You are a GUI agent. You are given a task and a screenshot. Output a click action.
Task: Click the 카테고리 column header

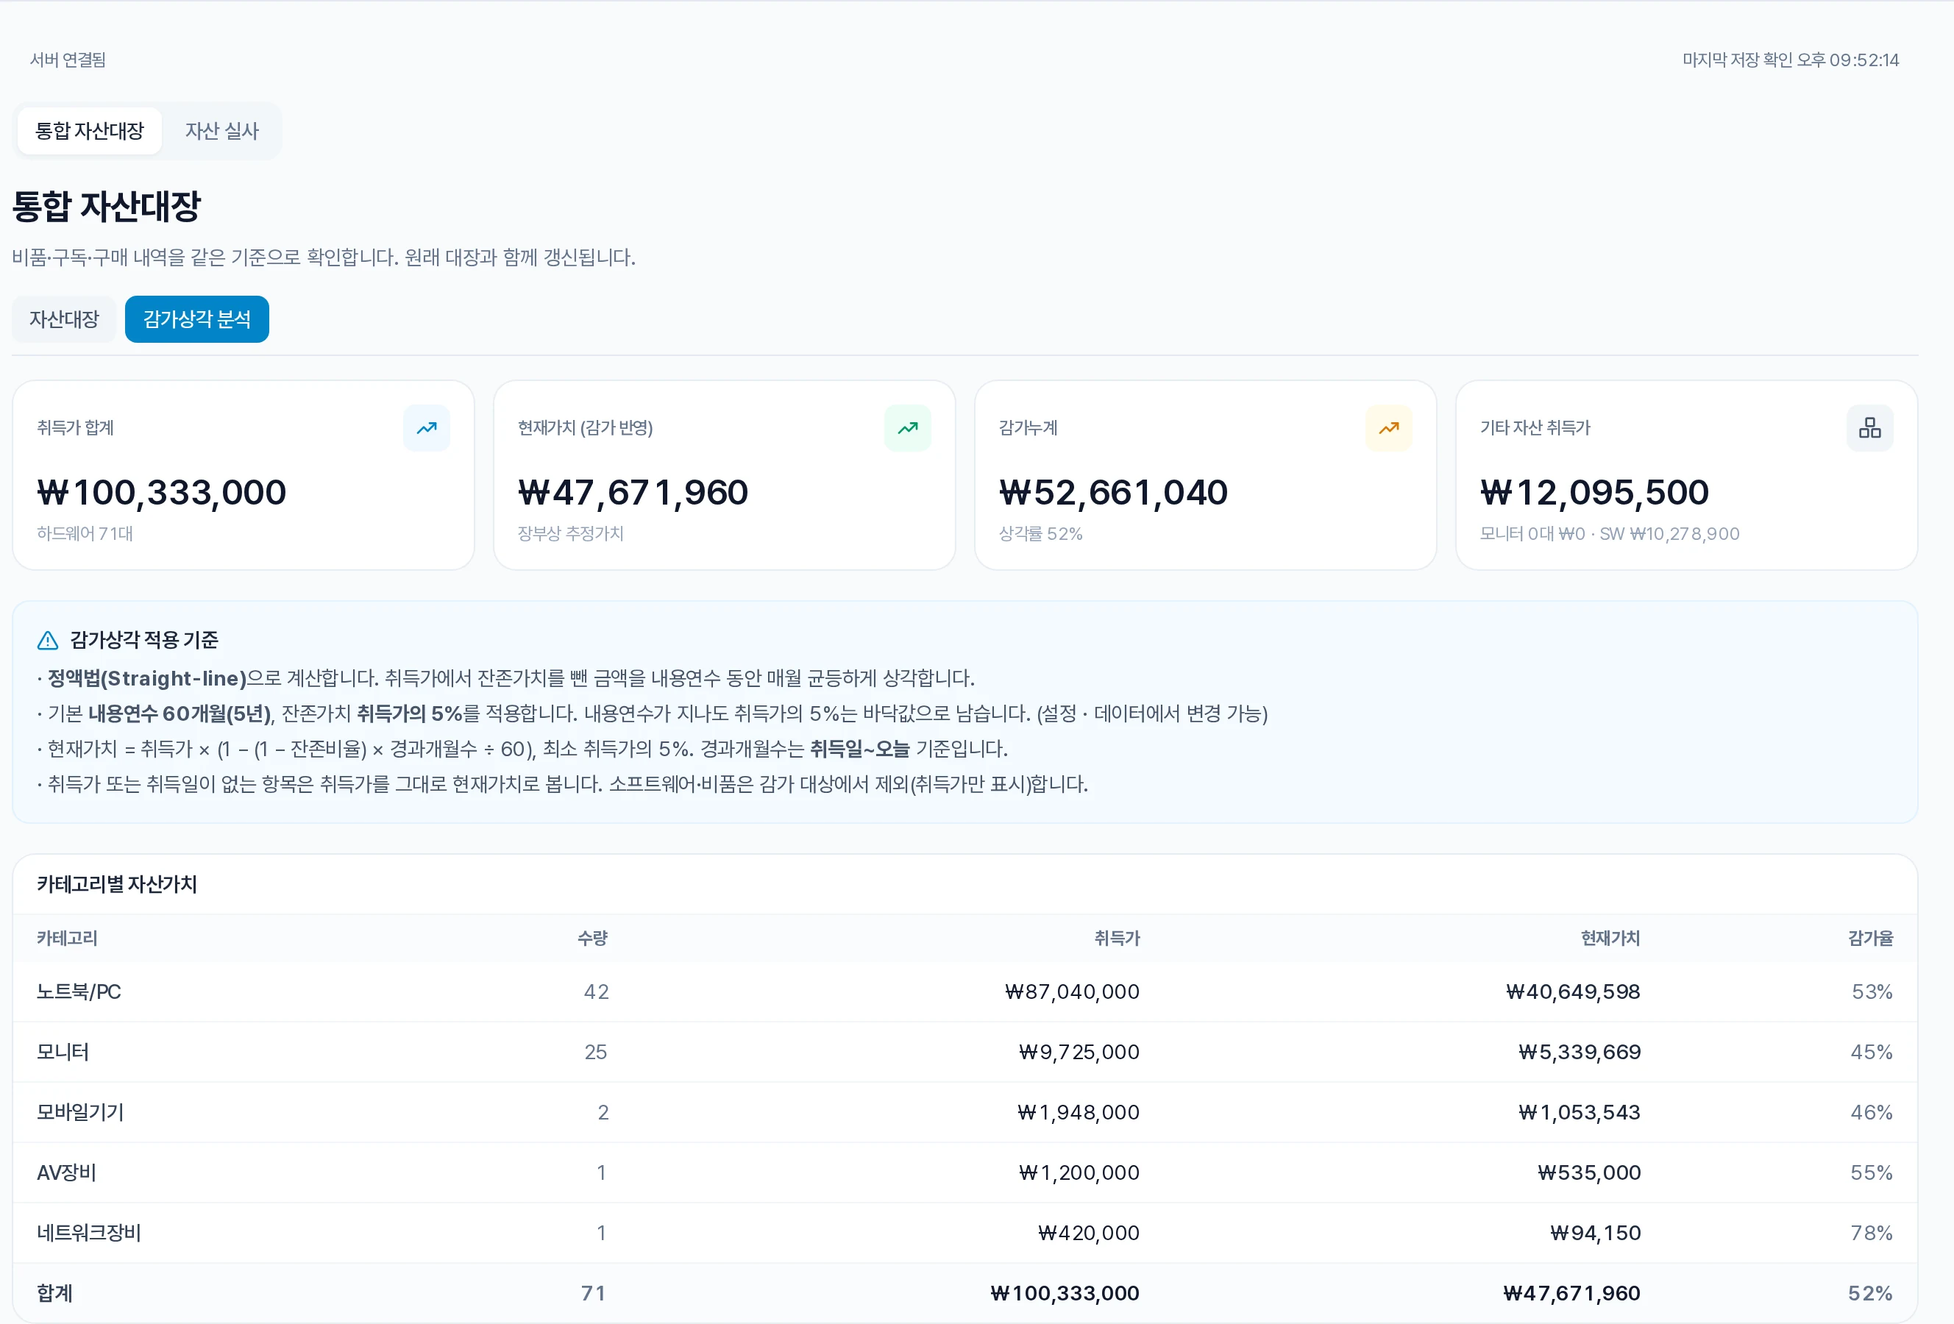click(x=67, y=938)
